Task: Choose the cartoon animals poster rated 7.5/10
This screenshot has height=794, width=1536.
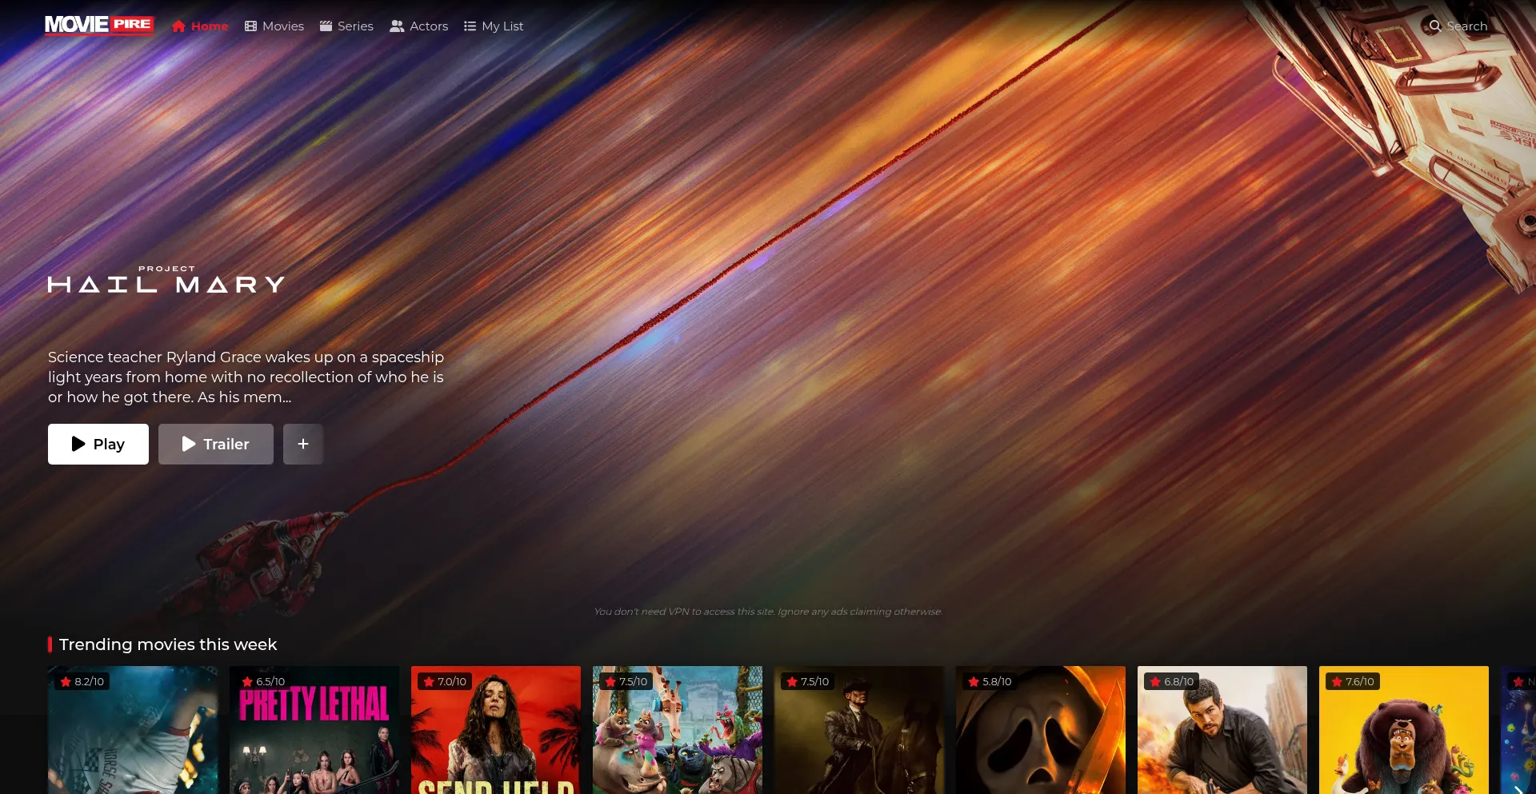Action: pyautogui.click(x=678, y=730)
